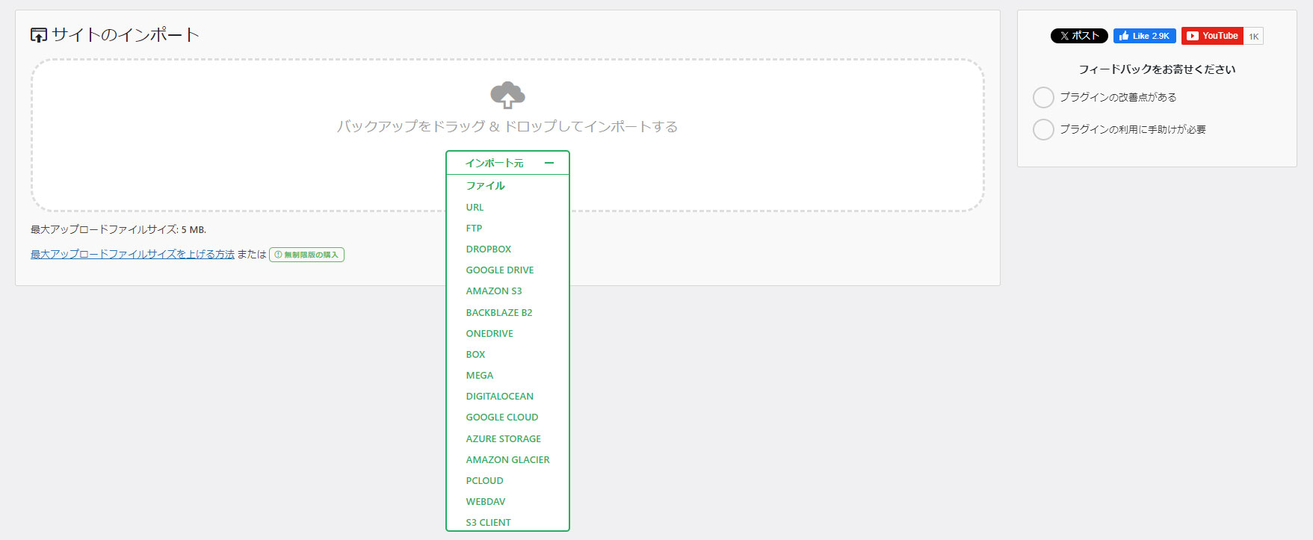Screen dimensions: 1313x540
Task: Click the import icon beside the page heading
Action: click(x=39, y=35)
